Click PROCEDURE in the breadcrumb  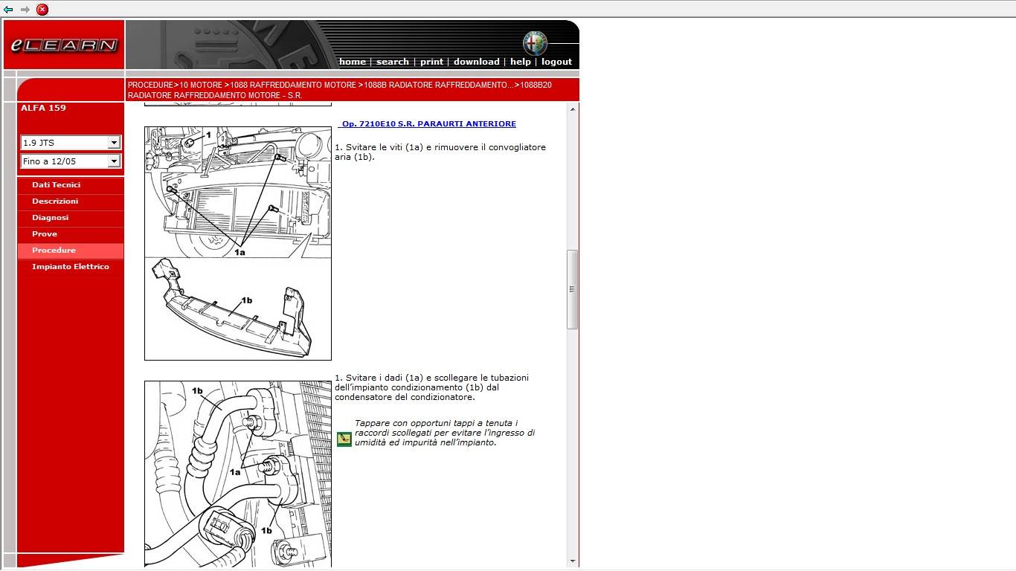pyautogui.click(x=150, y=86)
